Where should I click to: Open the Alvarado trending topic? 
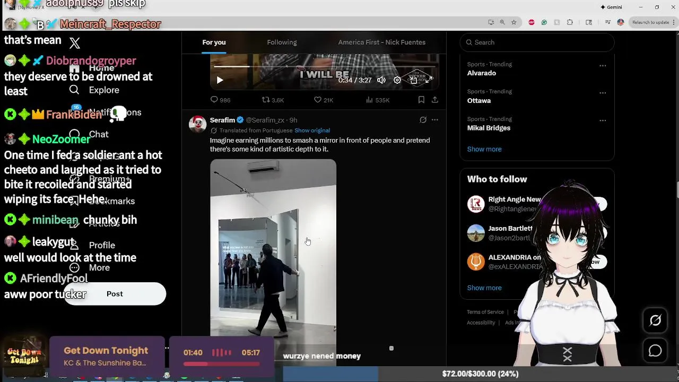[x=482, y=73]
